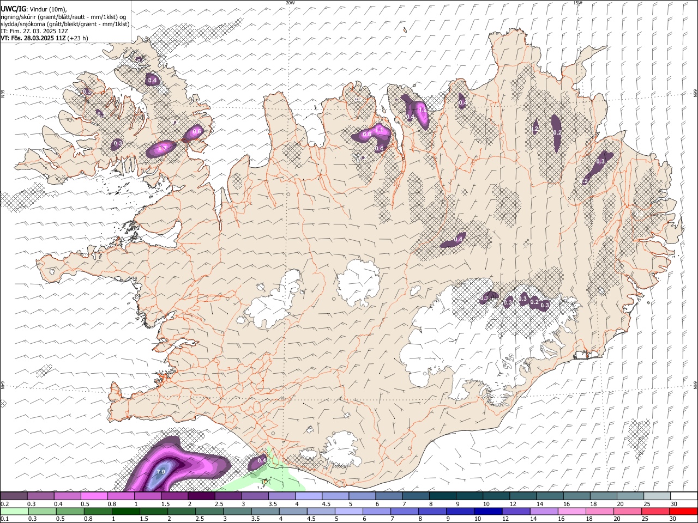Click the "1.1" snowfall value label
The image size is (698, 523).
pyautogui.click(x=380, y=130)
